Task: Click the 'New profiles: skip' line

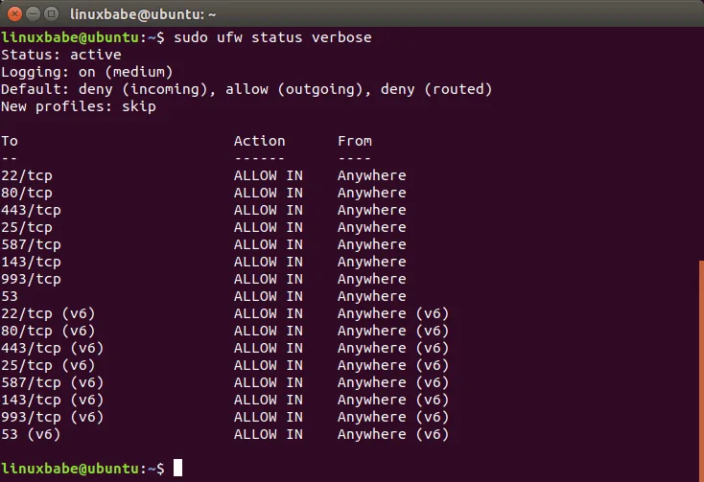Action: [79, 106]
